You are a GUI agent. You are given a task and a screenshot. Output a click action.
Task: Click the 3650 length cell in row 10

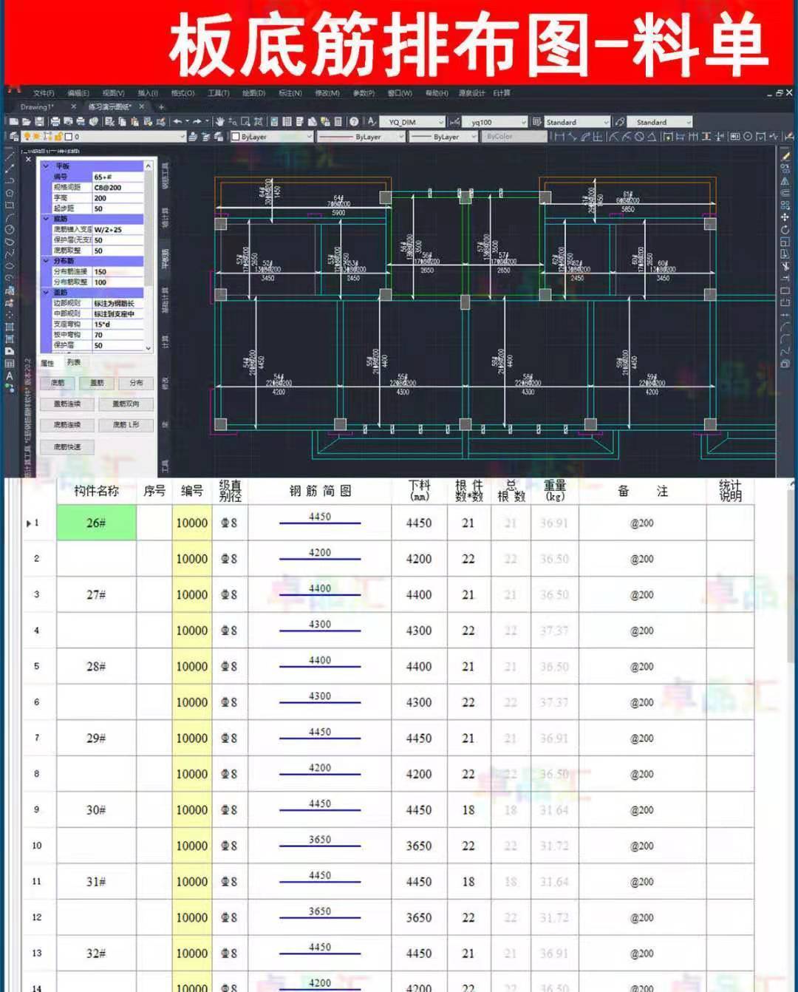(419, 846)
